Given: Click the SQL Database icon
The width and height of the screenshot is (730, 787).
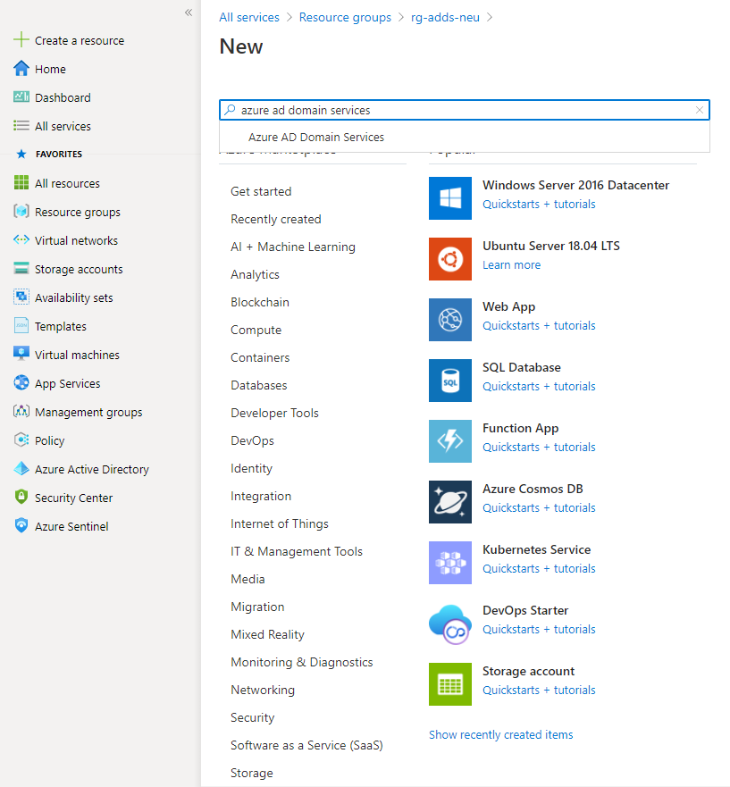Looking at the screenshot, I should (449, 381).
